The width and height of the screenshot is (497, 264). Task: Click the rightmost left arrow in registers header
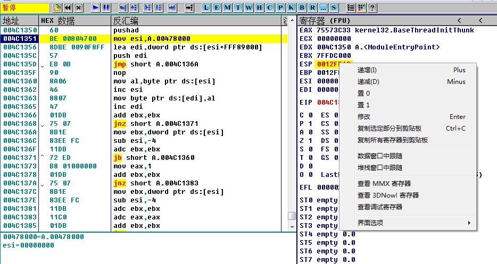481,21
